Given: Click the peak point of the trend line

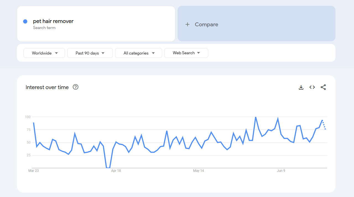Looking at the screenshot, I should [256, 117].
